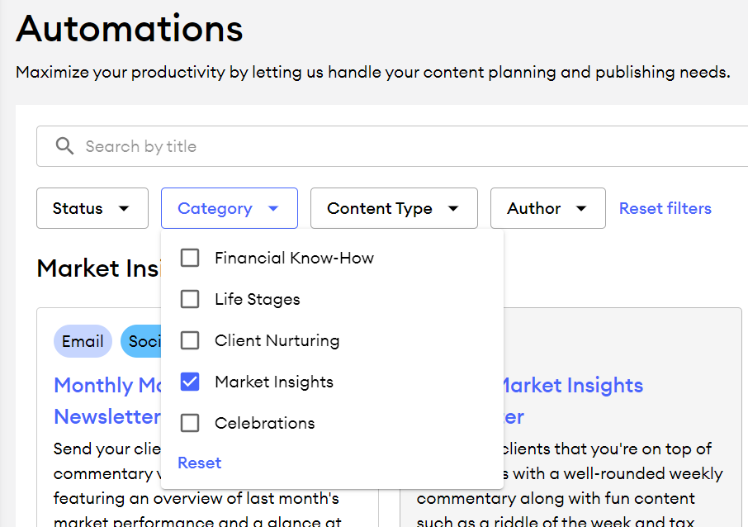Screen dimensions: 748x527
Task: Click the checkmark inside Market Insights checkbox
Action: (x=190, y=382)
